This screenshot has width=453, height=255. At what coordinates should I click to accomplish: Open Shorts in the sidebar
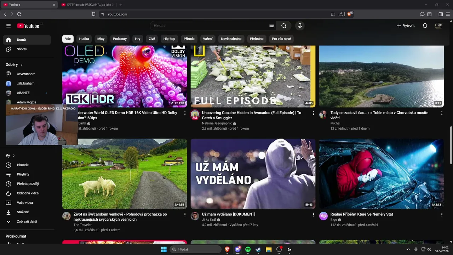pyautogui.click(x=27, y=49)
